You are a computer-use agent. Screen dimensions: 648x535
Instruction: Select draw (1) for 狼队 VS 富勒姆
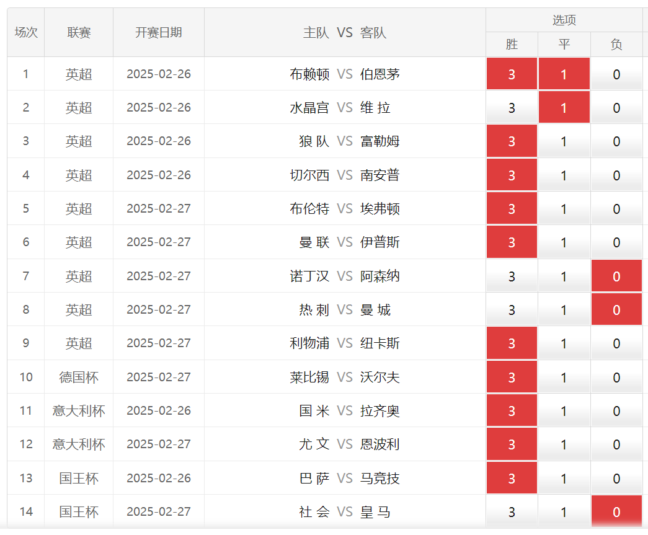click(x=564, y=141)
